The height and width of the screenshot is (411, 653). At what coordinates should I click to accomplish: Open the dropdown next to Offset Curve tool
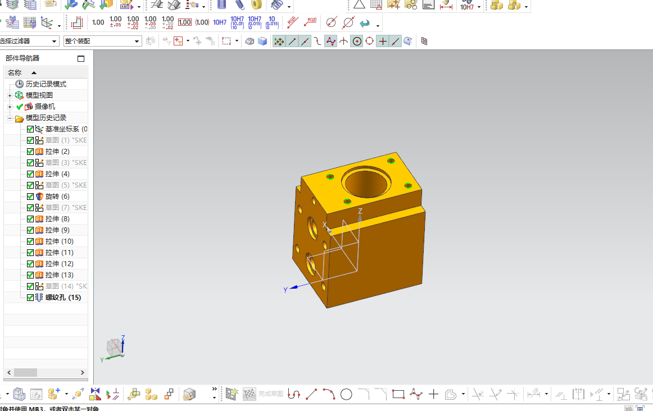tap(463, 394)
